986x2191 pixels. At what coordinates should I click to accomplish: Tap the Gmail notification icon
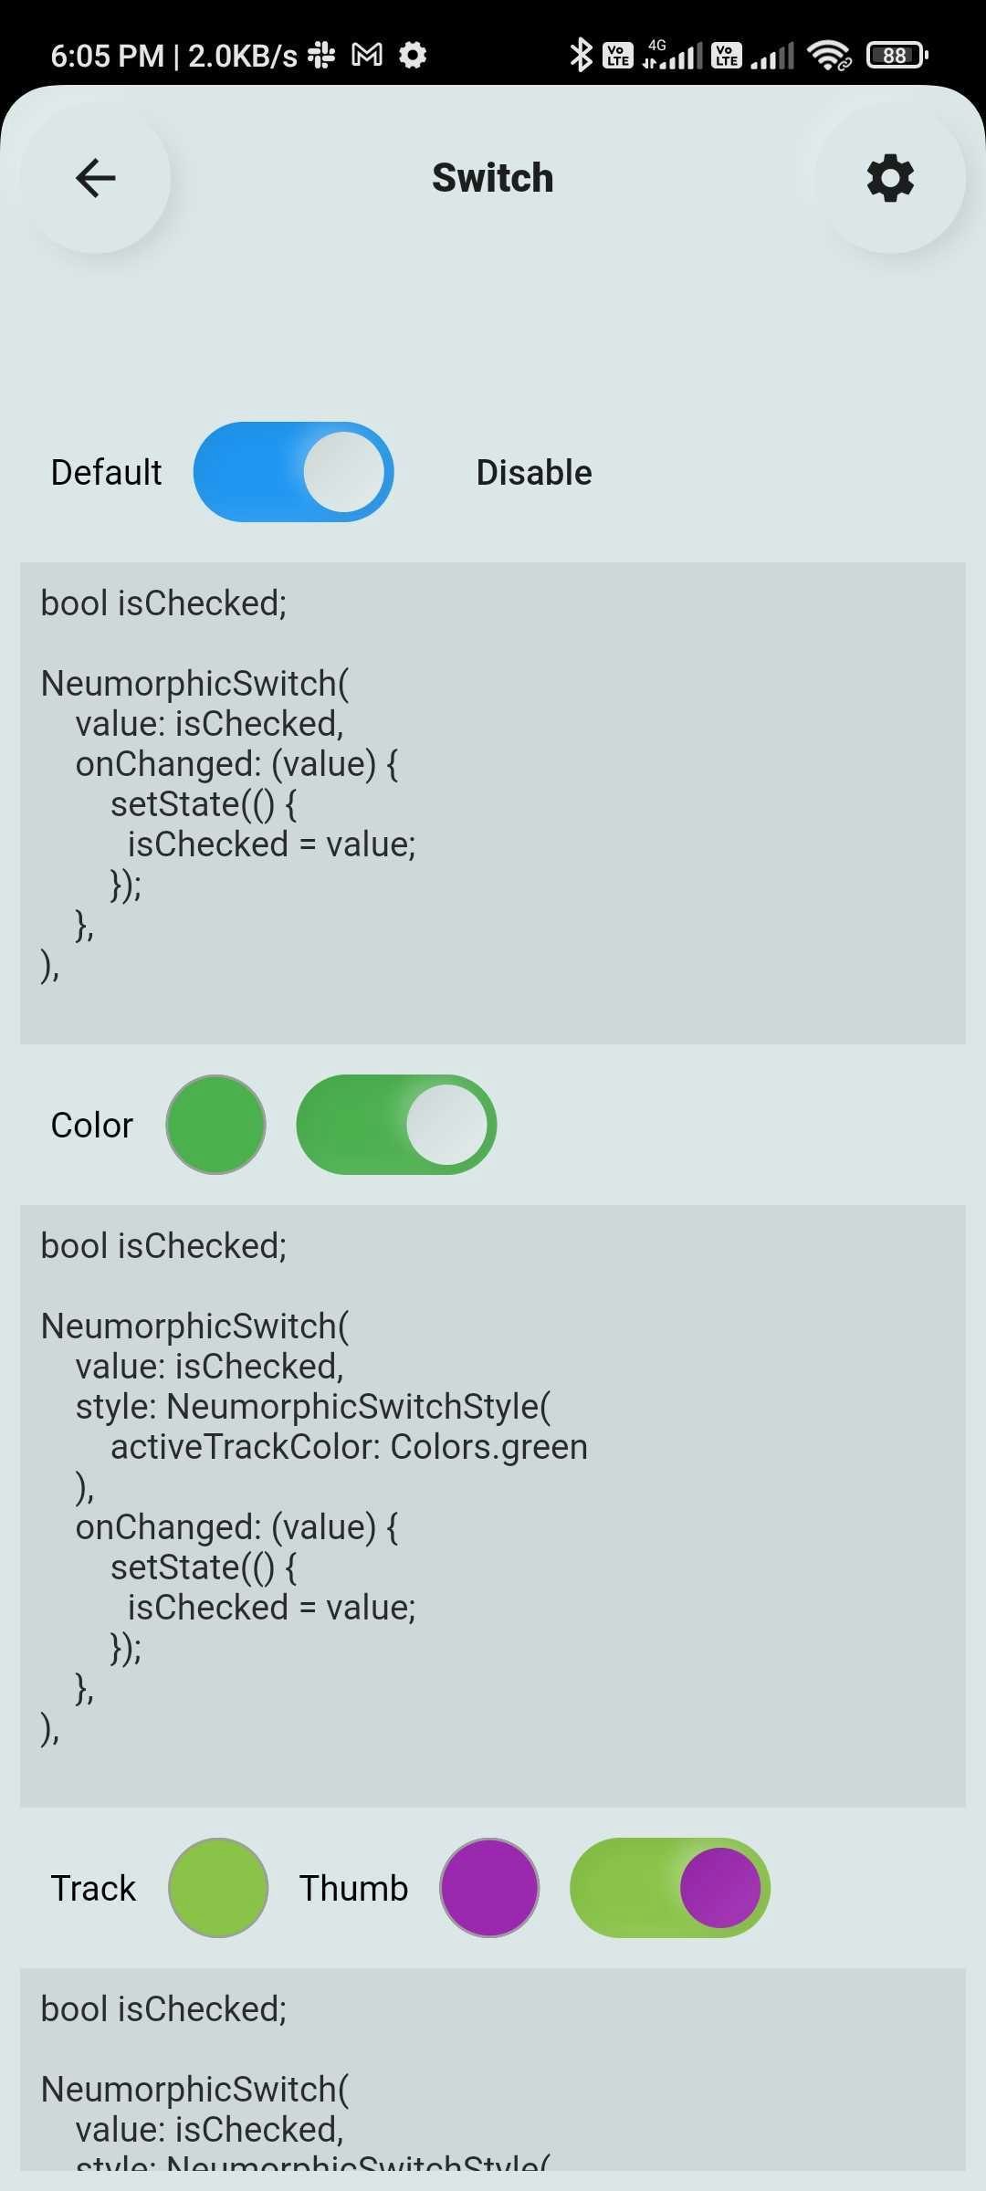[367, 56]
